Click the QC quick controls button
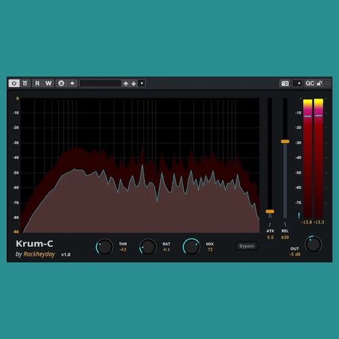This screenshot has width=339, height=339. pos(310,83)
